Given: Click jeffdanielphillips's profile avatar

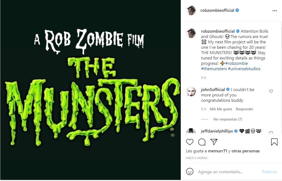Looking at the screenshot, I should pyautogui.click(x=191, y=131).
